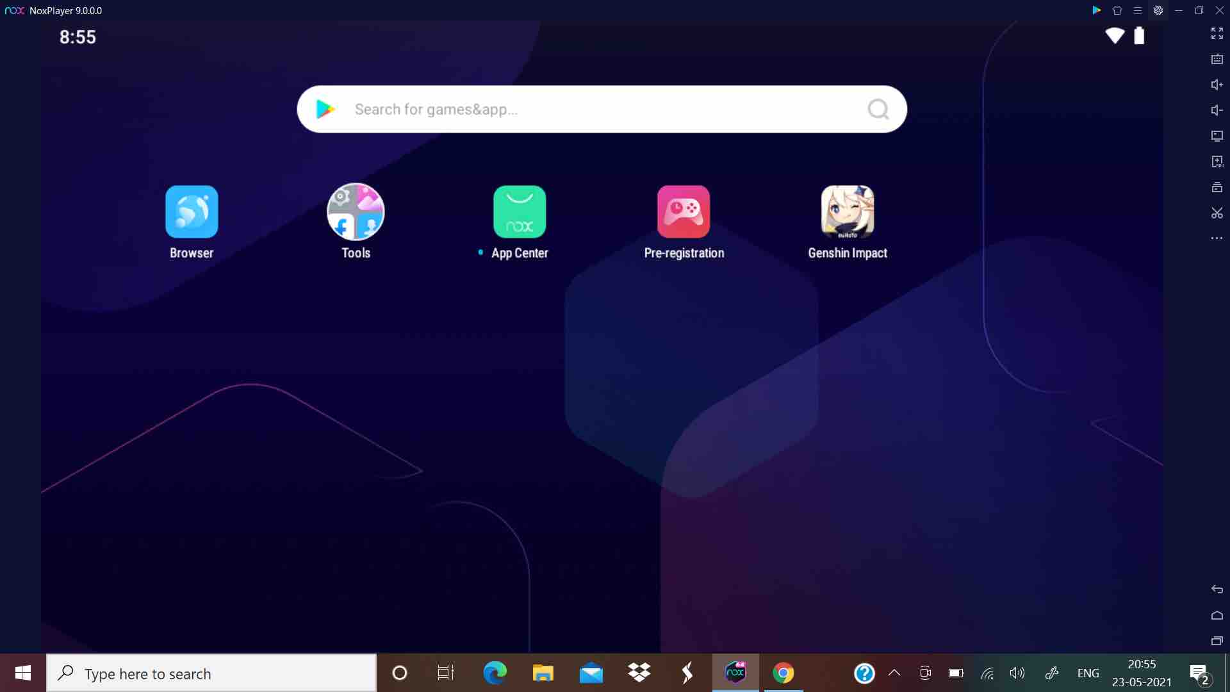The height and width of the screenshot is (692, 1230).
Task: Select NoxPlayer Play button in titlebar
Action: [1095, 10]
